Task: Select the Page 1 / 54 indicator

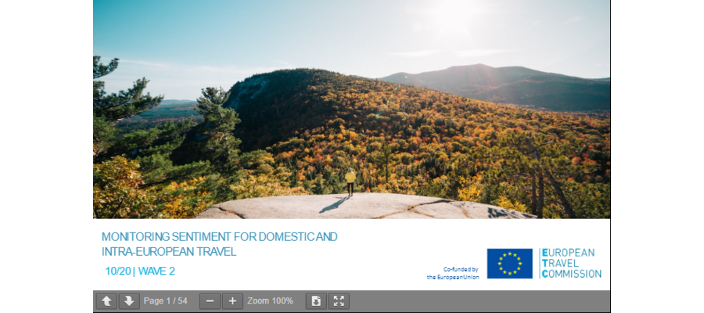Action: (165, 301)
